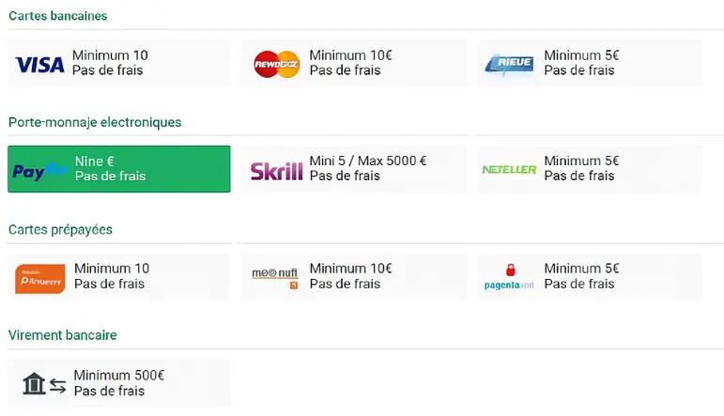Choose the VISA Minimum 10 payment option
Image resolution: width=724 pixels, height=416 pixels.
coord(118,63)
